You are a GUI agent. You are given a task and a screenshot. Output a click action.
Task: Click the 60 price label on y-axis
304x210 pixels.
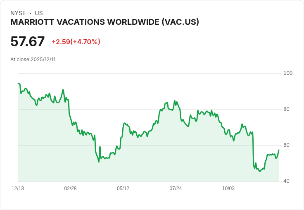(x=286, y=145)
